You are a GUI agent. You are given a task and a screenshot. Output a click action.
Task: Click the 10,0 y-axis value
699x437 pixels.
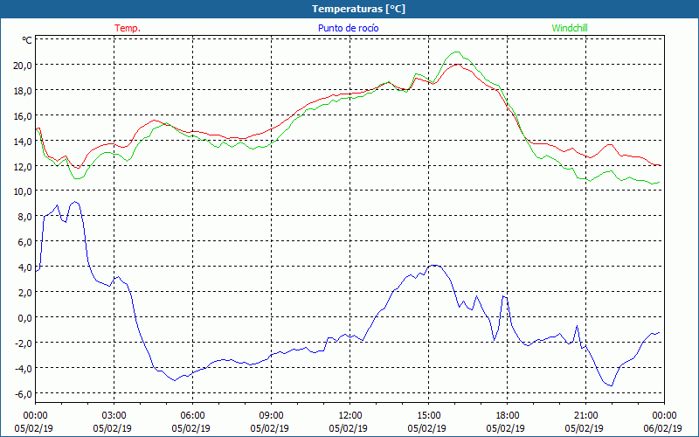[x=24, y=191]
